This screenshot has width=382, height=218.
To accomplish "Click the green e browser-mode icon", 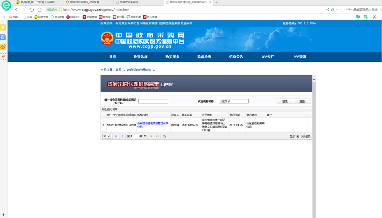I will tap(332, 10).
